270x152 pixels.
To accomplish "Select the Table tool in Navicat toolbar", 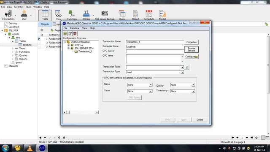I will (45, 15).
